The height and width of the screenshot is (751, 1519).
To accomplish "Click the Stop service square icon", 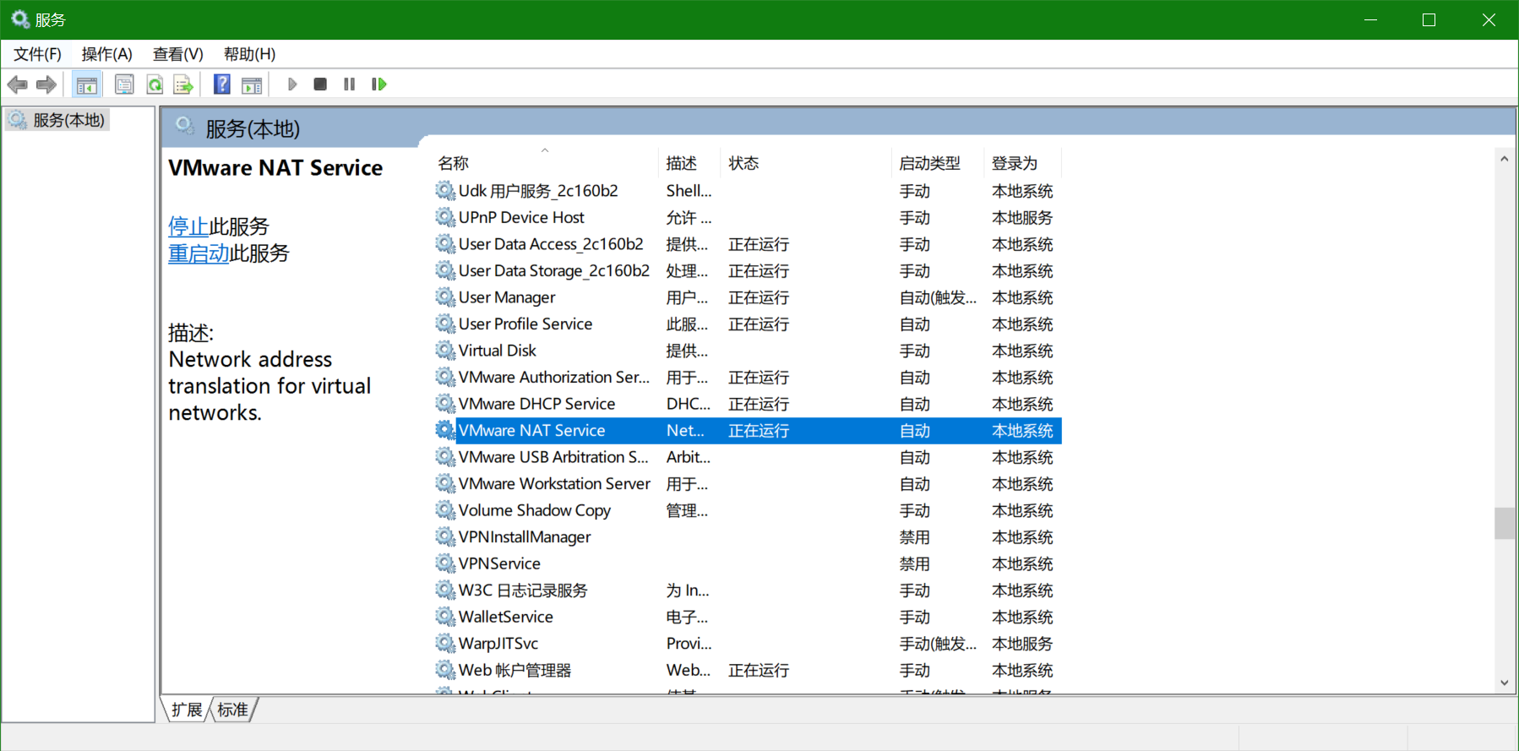I will 320,84.
